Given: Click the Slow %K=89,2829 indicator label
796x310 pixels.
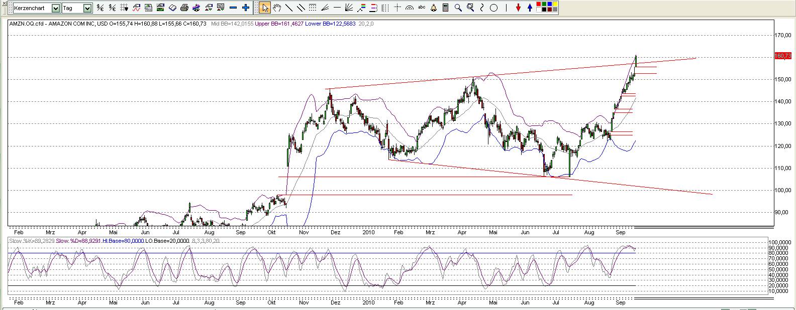Looking at the screenshot, I should click(x=32, y=241).
